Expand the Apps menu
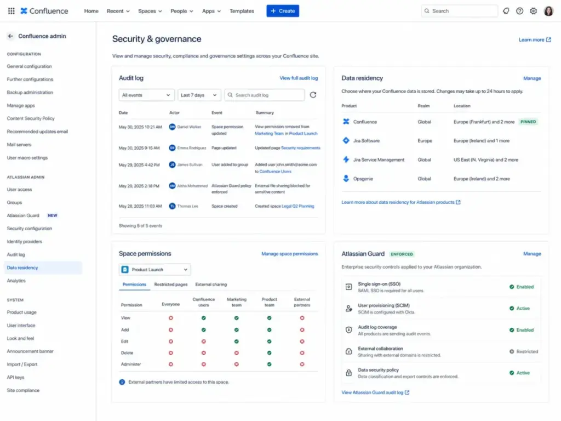The image size is (561, 421). pos(211,11)
